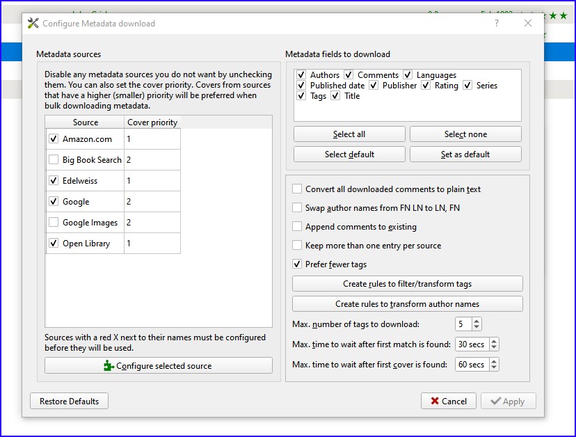576x437 pixels.
Task: Click the 30 secs wait time field
Action: coord(472,344)
